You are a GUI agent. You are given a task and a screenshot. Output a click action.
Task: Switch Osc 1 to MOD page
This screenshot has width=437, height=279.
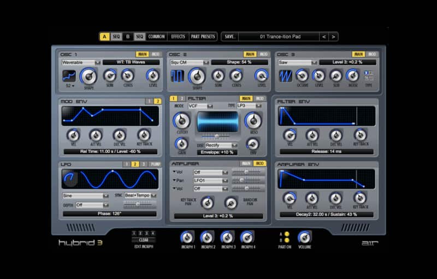pos(156,54)
